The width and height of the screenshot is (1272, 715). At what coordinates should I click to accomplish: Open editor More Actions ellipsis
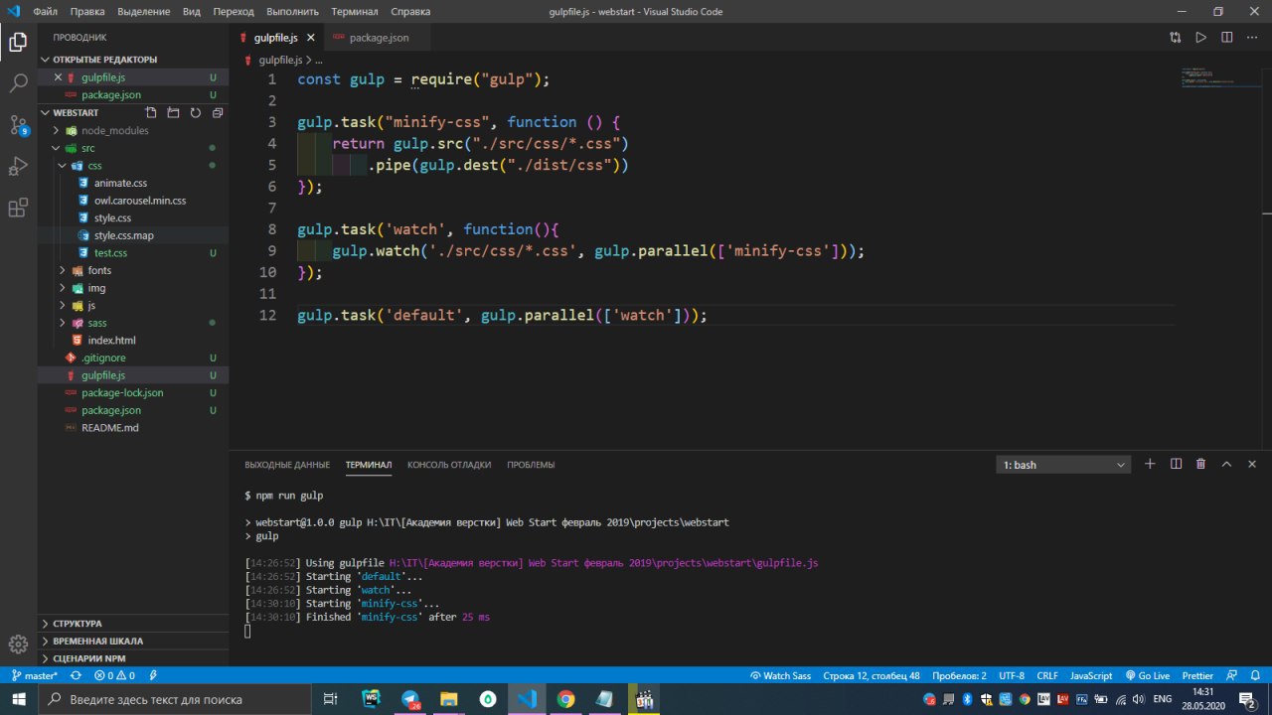point(1252,38)
